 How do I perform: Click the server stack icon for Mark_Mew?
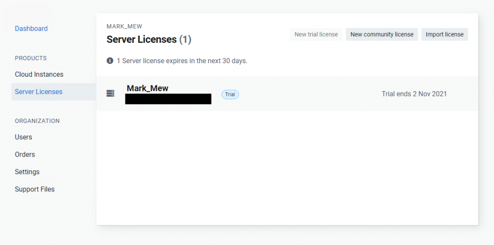[110, 94]
